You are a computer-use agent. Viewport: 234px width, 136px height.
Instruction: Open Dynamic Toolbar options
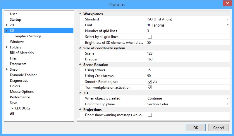(23, 75)
